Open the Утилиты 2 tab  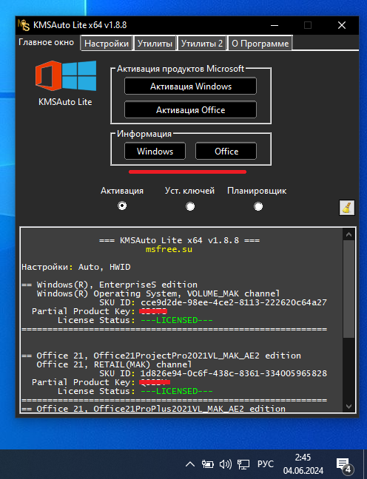tap(202, 44)
